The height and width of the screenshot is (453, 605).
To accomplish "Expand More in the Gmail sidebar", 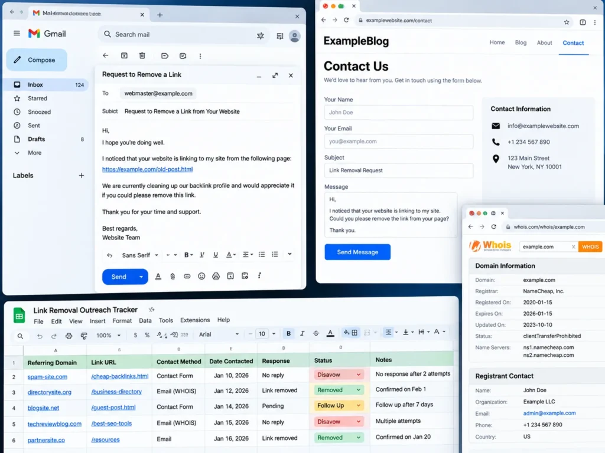I will 34,153.
